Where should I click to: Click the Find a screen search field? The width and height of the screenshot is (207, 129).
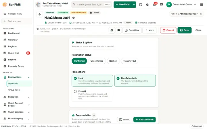click(17, 21)
